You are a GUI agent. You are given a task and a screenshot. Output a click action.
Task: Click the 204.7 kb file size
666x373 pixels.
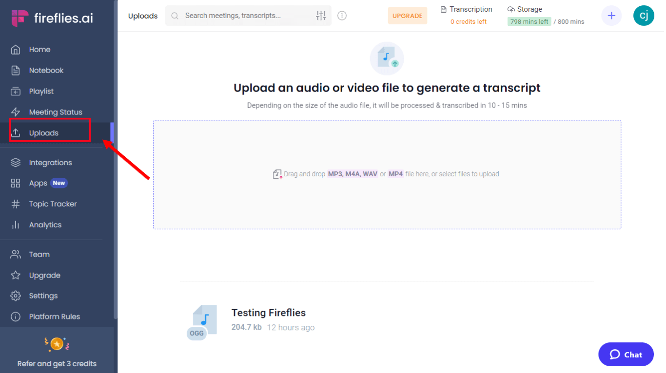pos(247,327)
